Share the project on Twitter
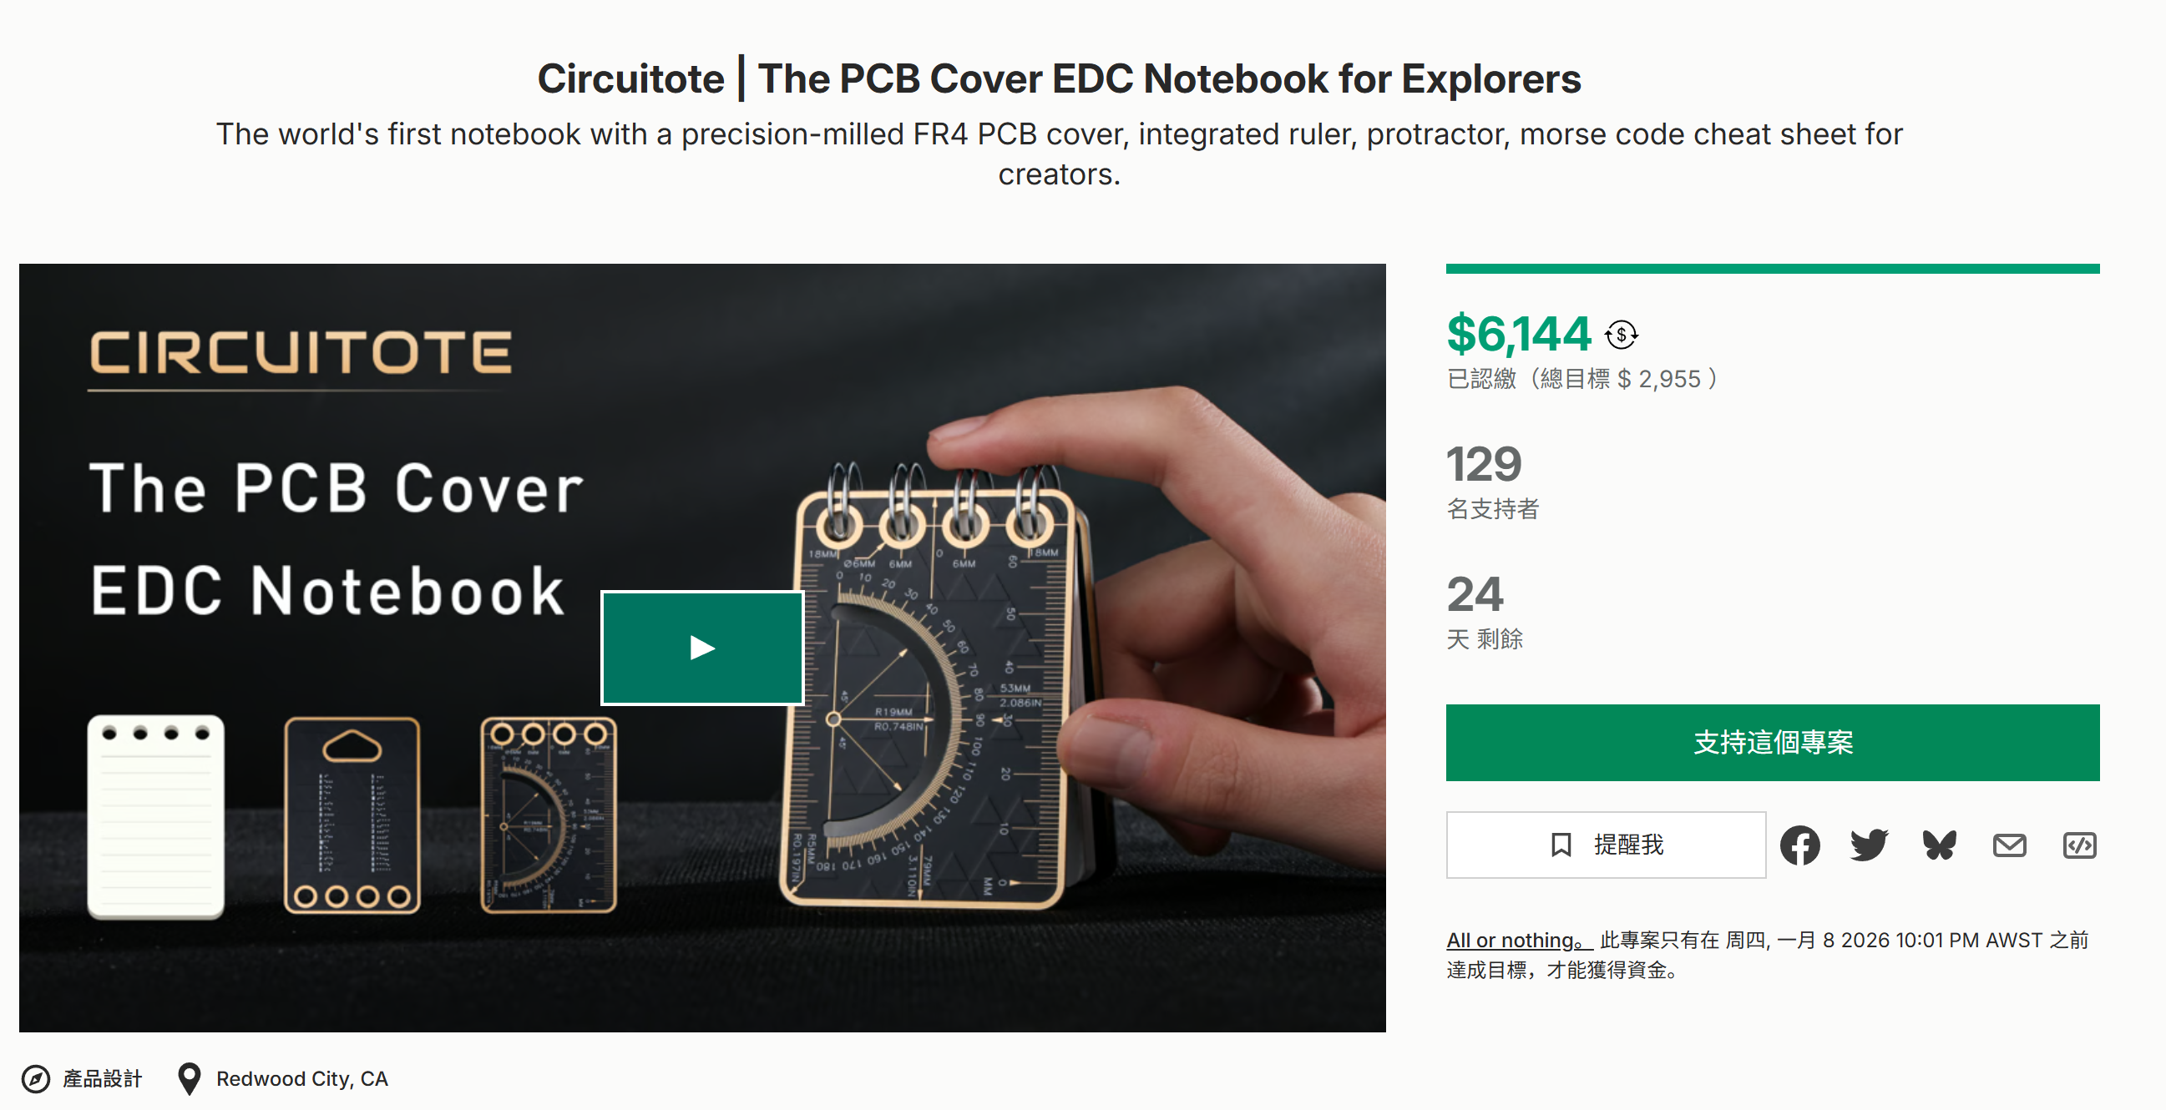The width and height of the screenshot is (2166, 1110). 1870,845
